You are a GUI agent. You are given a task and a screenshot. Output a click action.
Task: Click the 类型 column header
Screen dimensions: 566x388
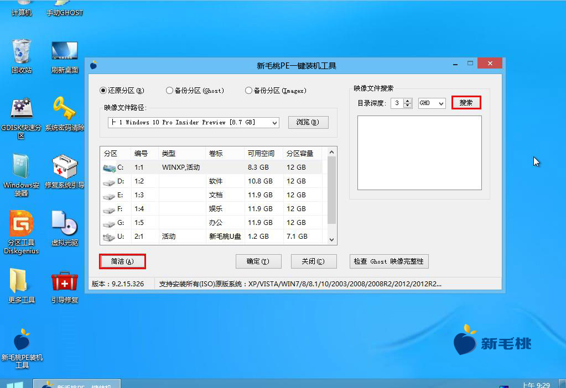(182, 153)
